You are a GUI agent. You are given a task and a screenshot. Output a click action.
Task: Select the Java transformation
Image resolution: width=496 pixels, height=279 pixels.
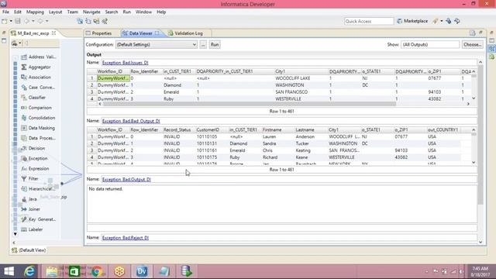coord(29,199)
